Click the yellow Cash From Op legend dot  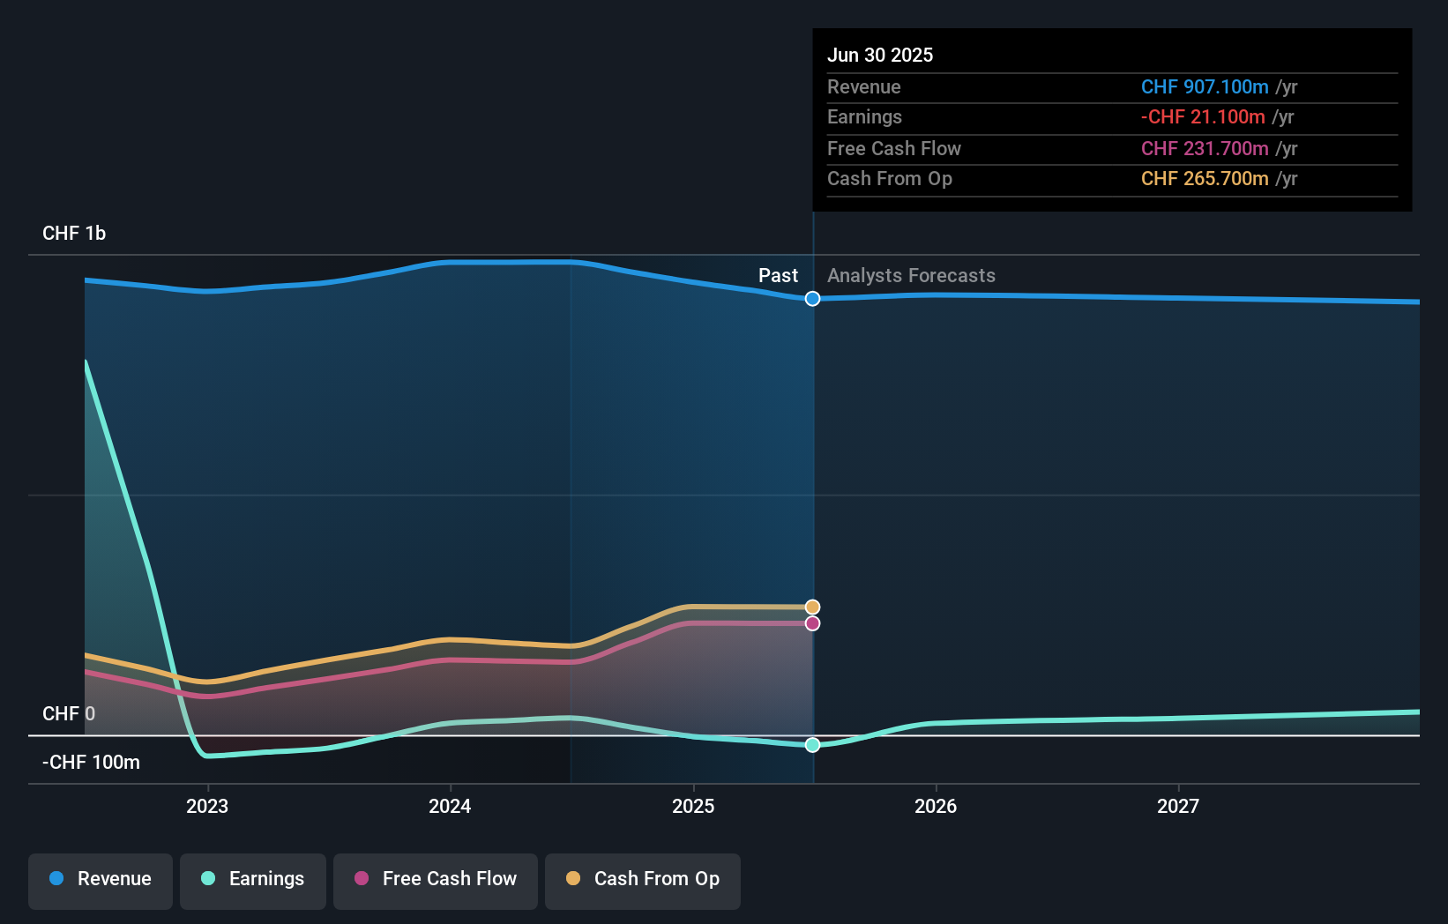point(572,879)
